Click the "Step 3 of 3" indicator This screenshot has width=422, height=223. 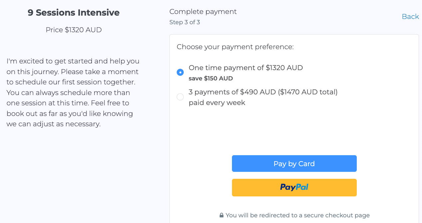coord(185,22)
